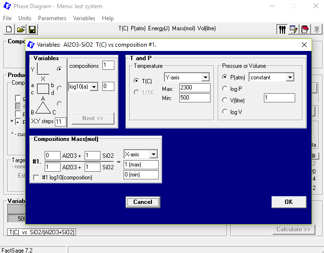The height and width of the screenshot is (253, 324).
Task: Click the temperature Min field showing 500
Action: pos(195,98)
